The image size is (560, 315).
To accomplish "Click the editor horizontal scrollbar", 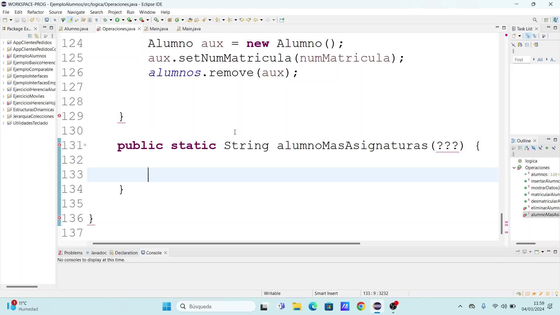I will pyautogui.click(x=226, y=243).
